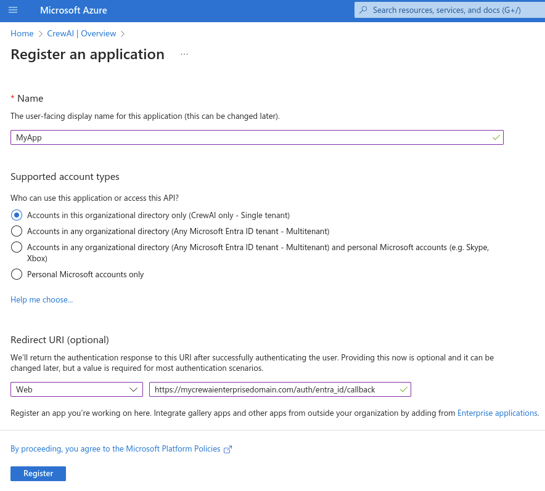Screen dimensions: 545x491
Task: Select single tenant accounts option
Action: tap(17, 215)
